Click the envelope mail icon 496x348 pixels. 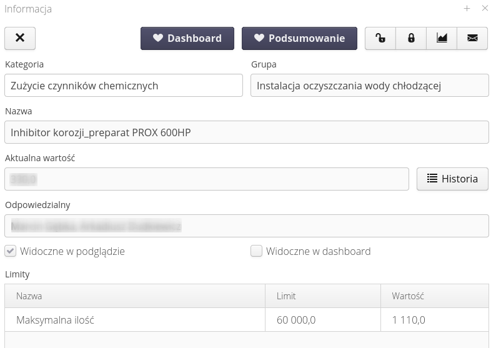472,38
